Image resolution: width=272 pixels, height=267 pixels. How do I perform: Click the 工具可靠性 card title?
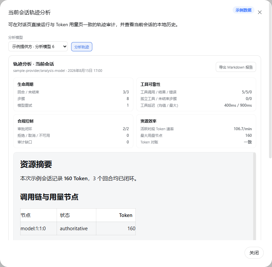pyautogui.click(x=150, y=84)
